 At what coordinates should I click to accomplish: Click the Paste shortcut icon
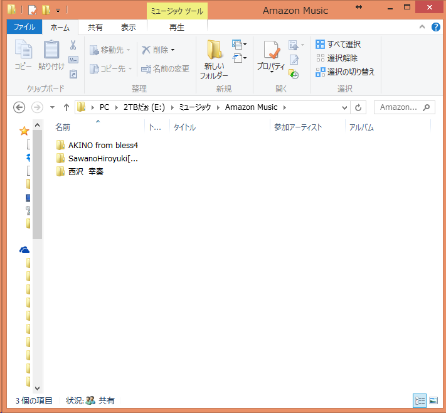coord(73,74)
